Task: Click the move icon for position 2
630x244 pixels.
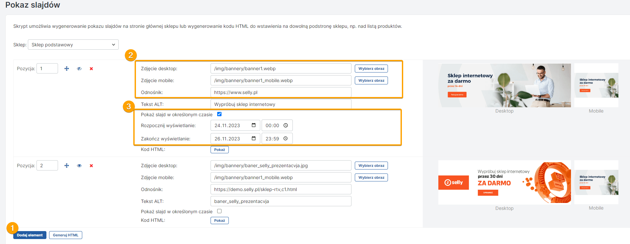Action: click(x=67, y=166)
